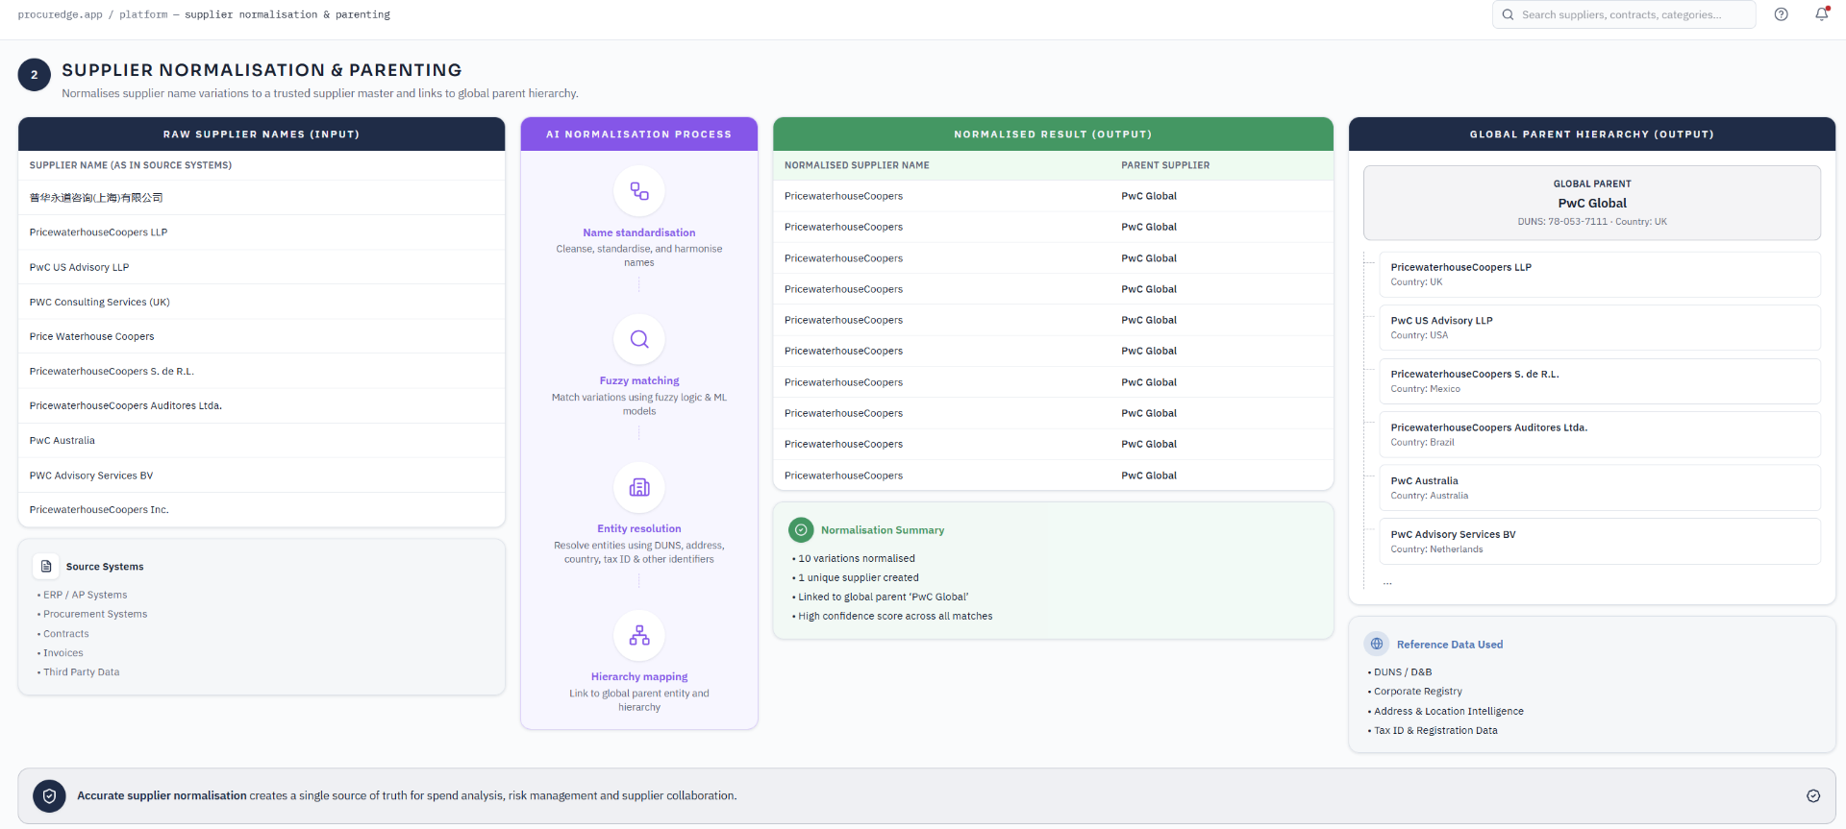Screen dimensions: 1846x829
Task: Click the Reference Data Used globe icon
Action: coord(1377,645)
